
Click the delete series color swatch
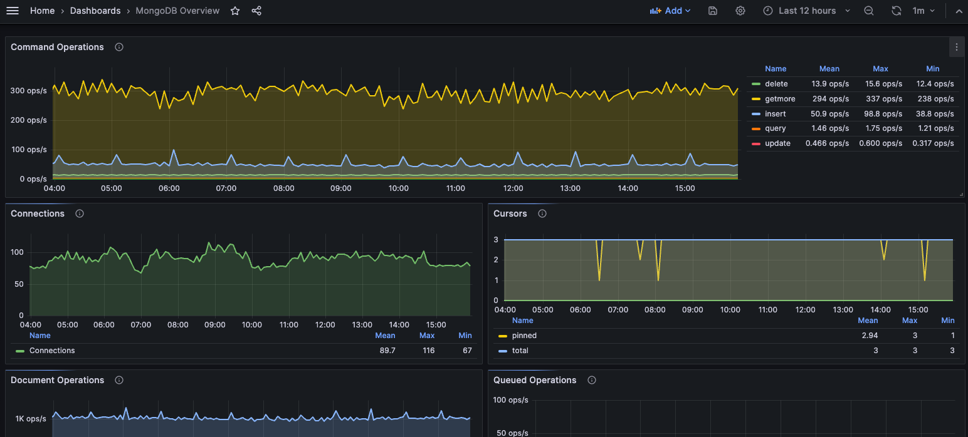(756, 84)
